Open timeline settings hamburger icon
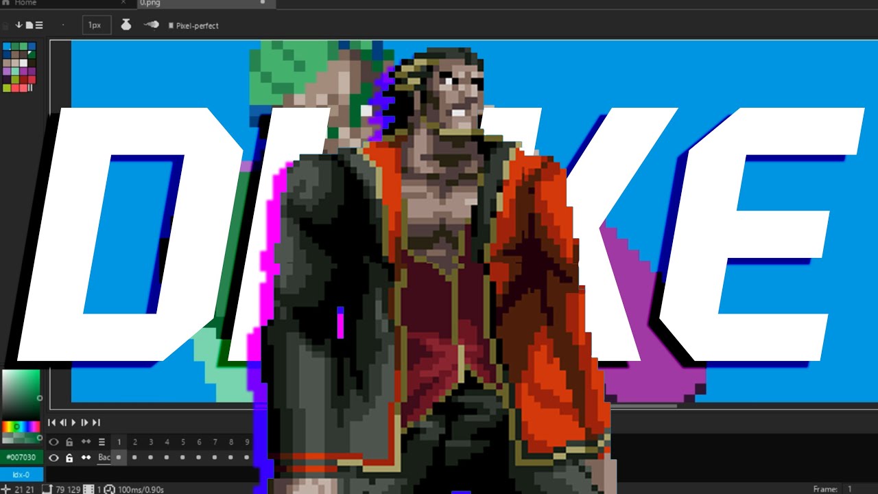The height and width of the screenshot is (494, 878). tap(102, 442)
